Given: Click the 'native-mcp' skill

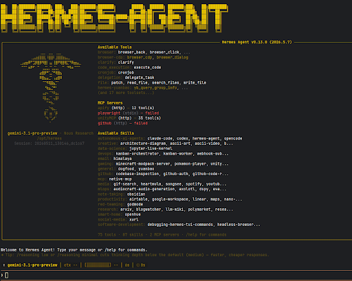Looking at the screenshot, I should click(x=120, y=179).
